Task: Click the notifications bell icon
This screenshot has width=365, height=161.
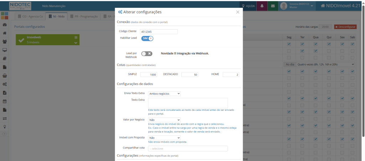Action: 262,6
